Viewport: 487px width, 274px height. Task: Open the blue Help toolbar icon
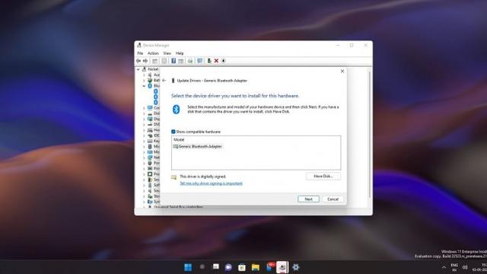point(173,61)
